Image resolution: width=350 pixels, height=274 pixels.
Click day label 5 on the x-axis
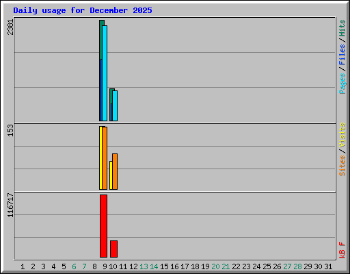click(x=64, y=266)
